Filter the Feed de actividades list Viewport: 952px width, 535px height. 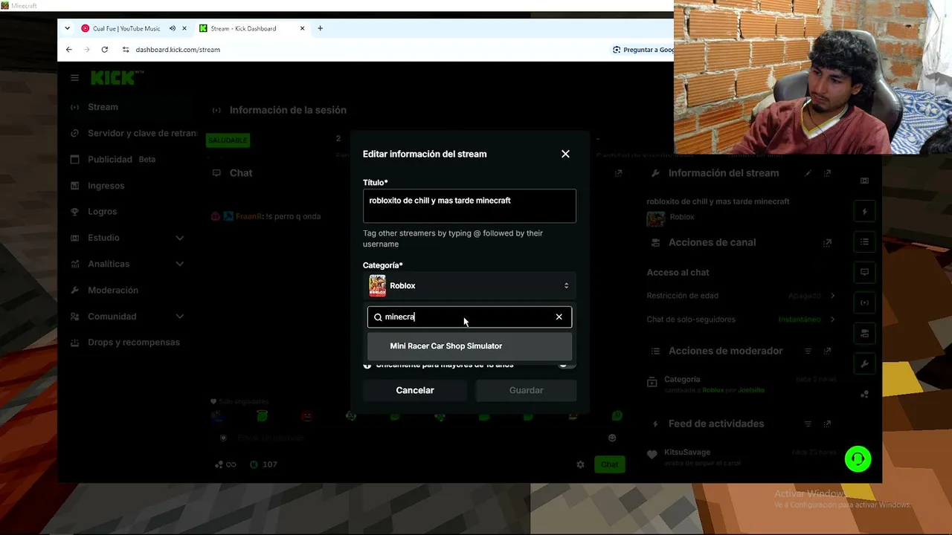[808, 424]
